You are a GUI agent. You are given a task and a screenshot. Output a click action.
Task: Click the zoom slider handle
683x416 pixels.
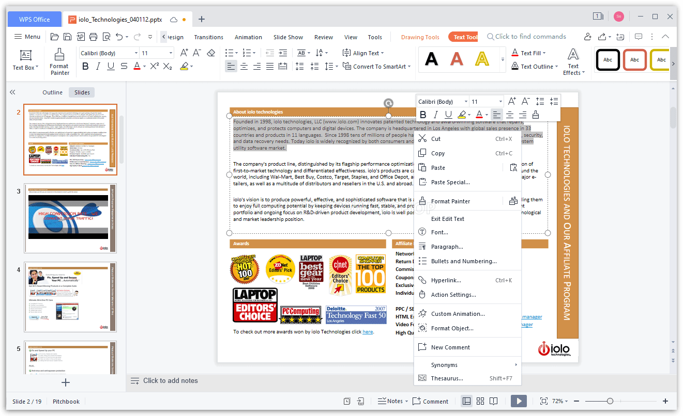610,401
